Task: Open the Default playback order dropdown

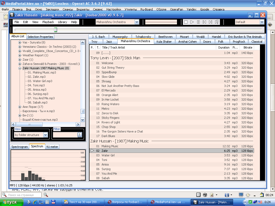Action: click(262, 22)
